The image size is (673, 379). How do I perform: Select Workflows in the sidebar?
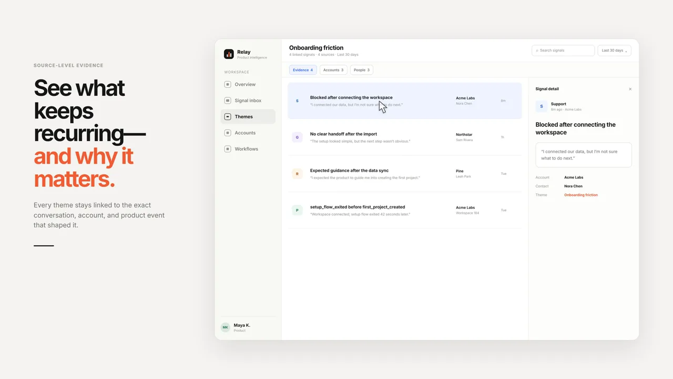pyautogui.click(x=248, y=149)
